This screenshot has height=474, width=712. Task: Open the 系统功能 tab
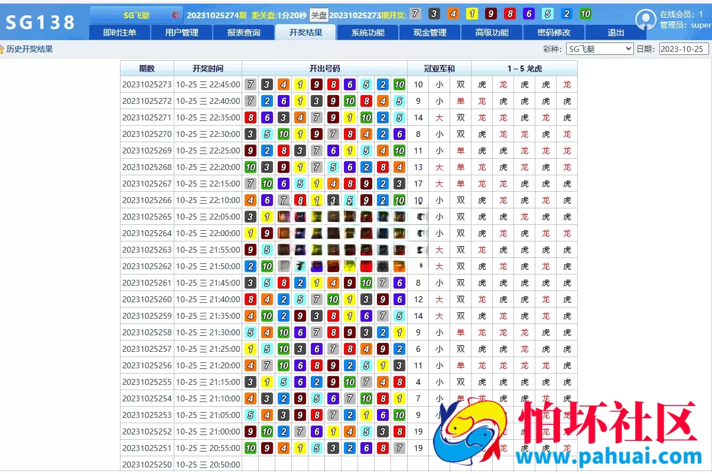pos(368,33)
